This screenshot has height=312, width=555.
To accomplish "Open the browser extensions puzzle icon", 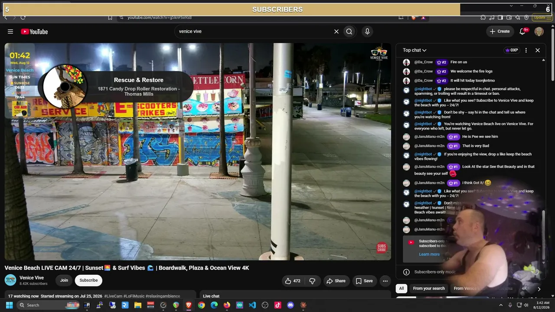I will 483,17.
